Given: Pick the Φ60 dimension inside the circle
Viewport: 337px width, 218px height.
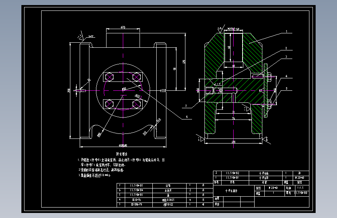Looking at the screenshot, I should 124,88.
